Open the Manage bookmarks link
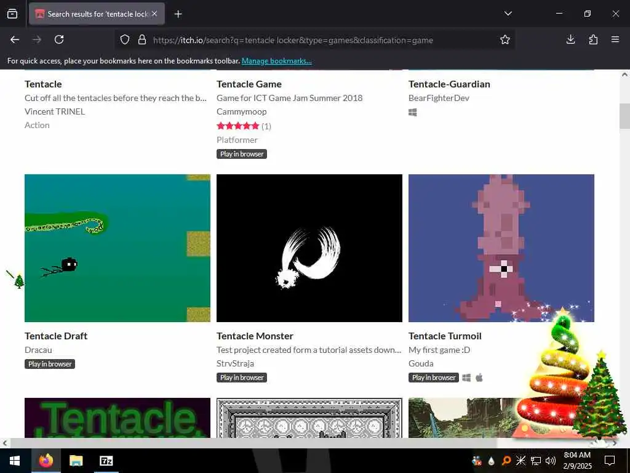Image resolution: width=630 pixels, height=473 pixels. (x=276, y=61)
